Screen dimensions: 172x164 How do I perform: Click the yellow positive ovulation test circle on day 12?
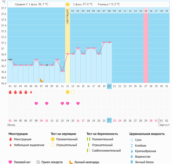tap(68, 92)
